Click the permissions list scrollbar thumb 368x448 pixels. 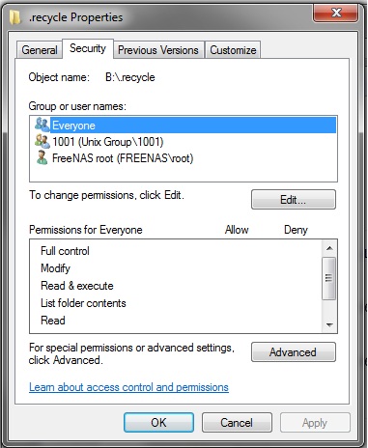tap(329, 278)
